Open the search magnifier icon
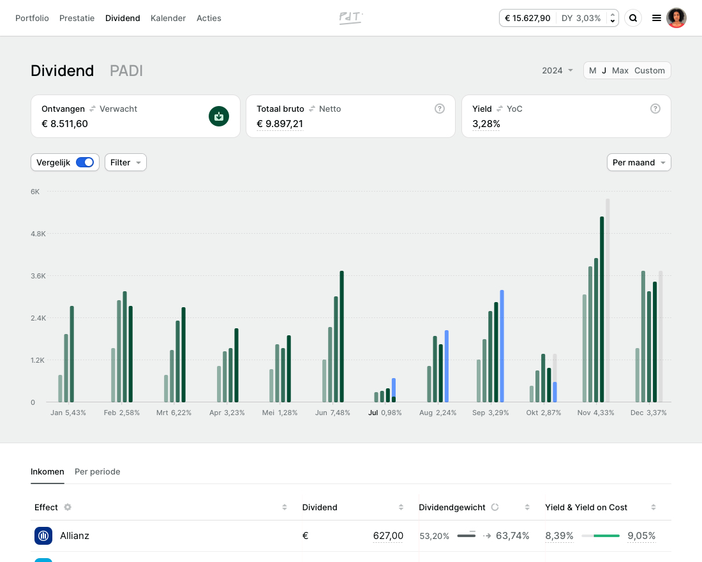Screen dimensions: 702x562 [x=633, y=19]
